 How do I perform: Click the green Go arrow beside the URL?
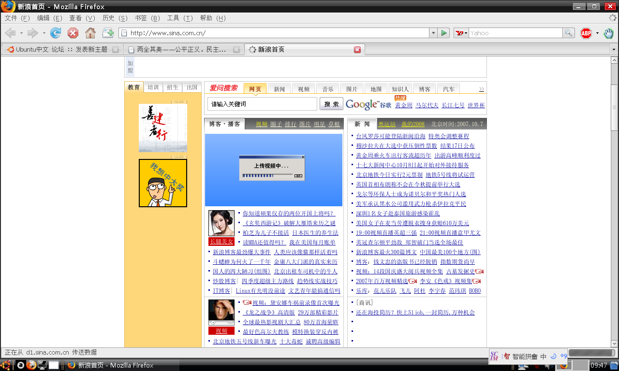click(444, 33)
